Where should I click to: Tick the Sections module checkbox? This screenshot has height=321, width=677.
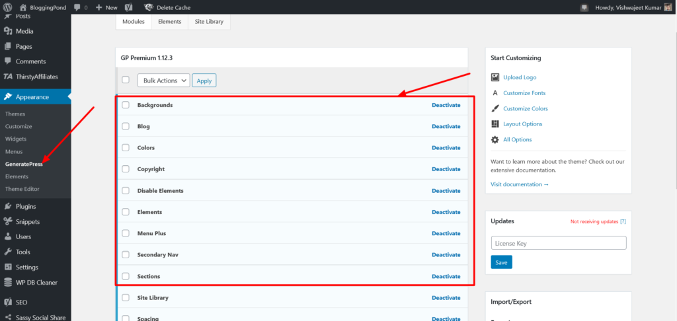click(126, 276)
